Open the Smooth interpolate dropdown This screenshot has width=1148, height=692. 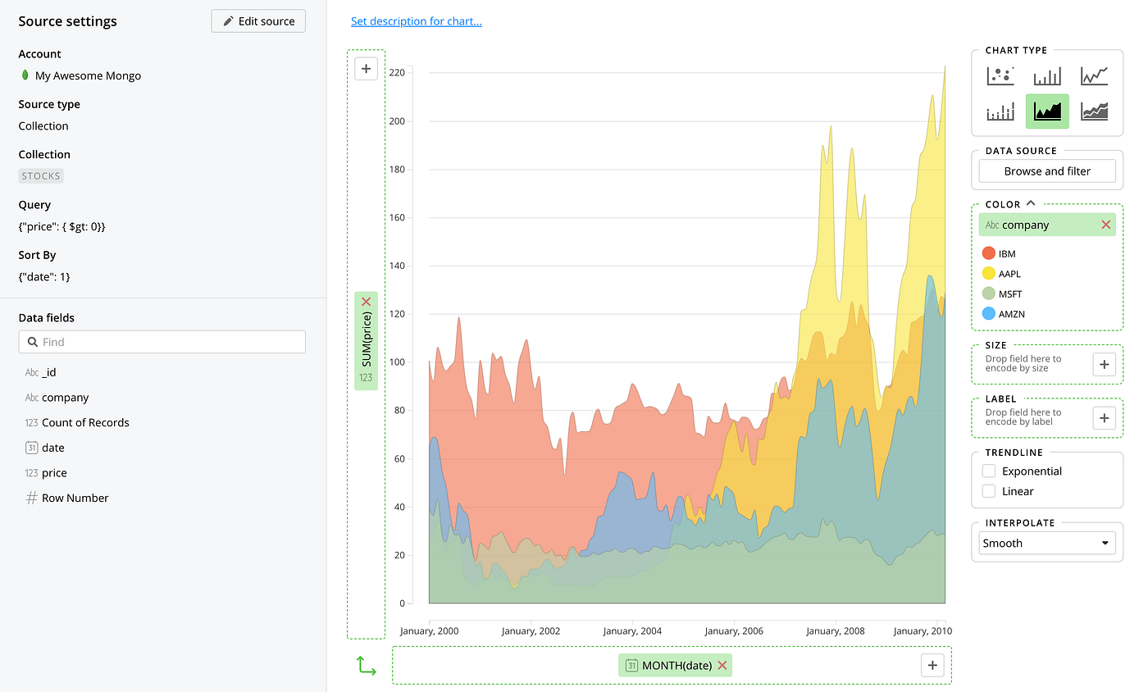pos(1047,542)
